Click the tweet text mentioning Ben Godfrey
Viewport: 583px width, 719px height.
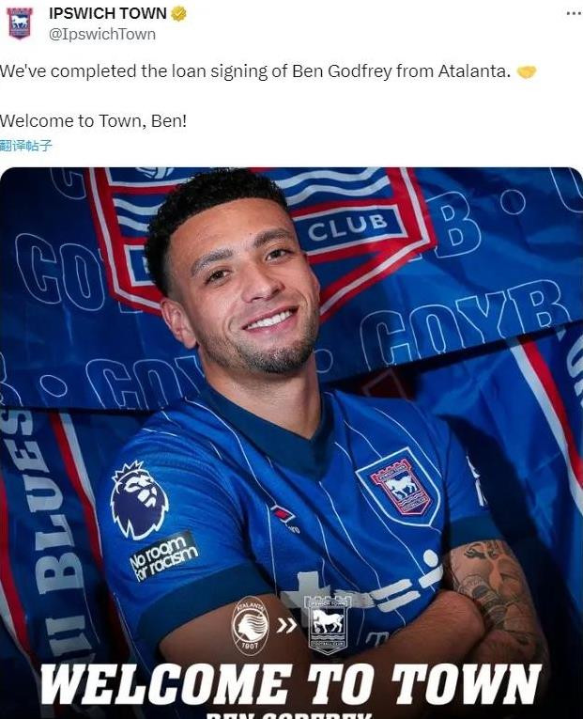point(255,71)
